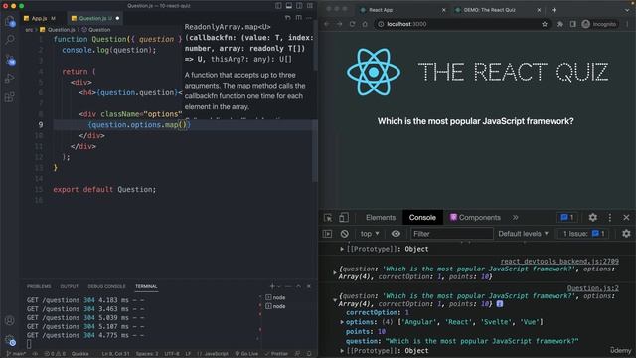Open the VS Code Manage gear
The width and height of the screenshot is (636, 358).
(10, 340)
